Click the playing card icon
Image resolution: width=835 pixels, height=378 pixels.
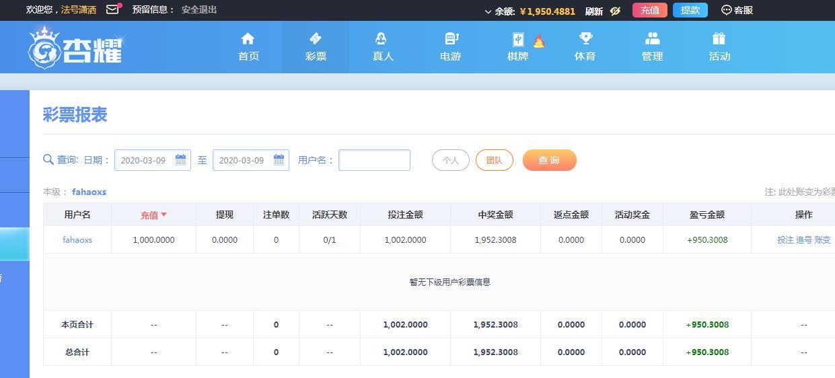pos(518,39)
